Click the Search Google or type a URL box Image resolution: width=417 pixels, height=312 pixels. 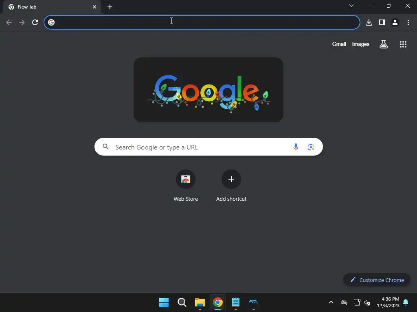pos(208,147)
